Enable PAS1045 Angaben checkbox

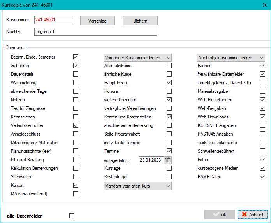point(263,134)
